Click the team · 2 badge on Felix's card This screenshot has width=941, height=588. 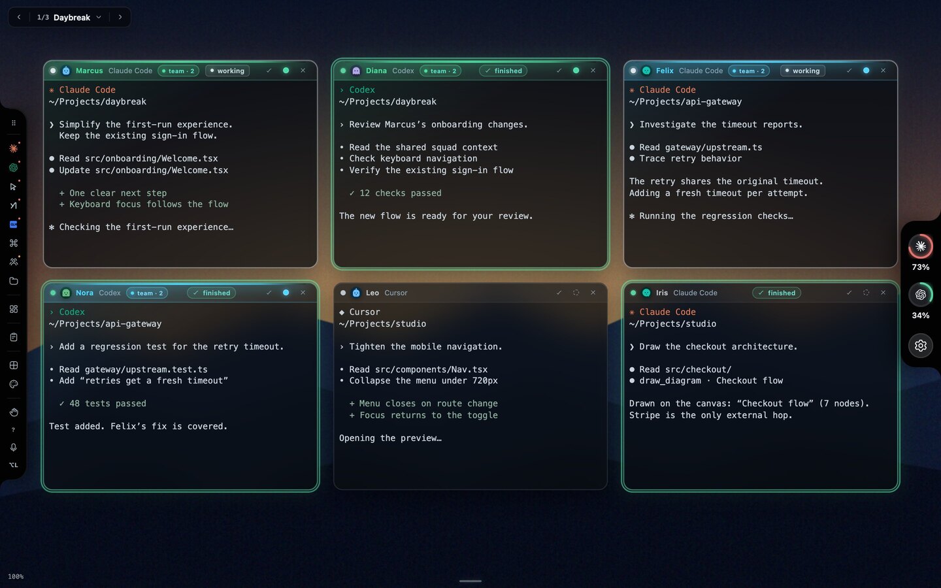coord(749,71)
